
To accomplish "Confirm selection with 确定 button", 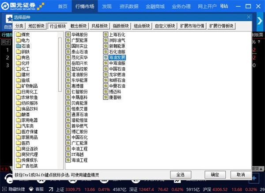I will click(x=215, y=174).
